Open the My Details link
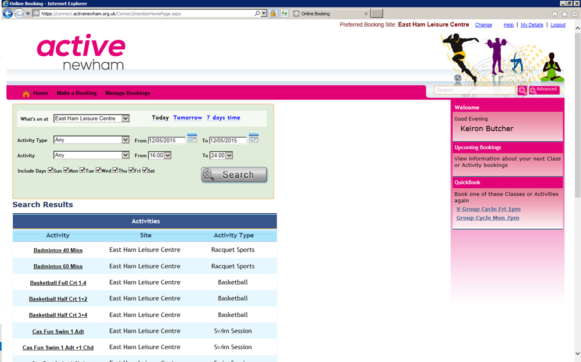The height and width of the screenshot is (362, 581). 532,25
